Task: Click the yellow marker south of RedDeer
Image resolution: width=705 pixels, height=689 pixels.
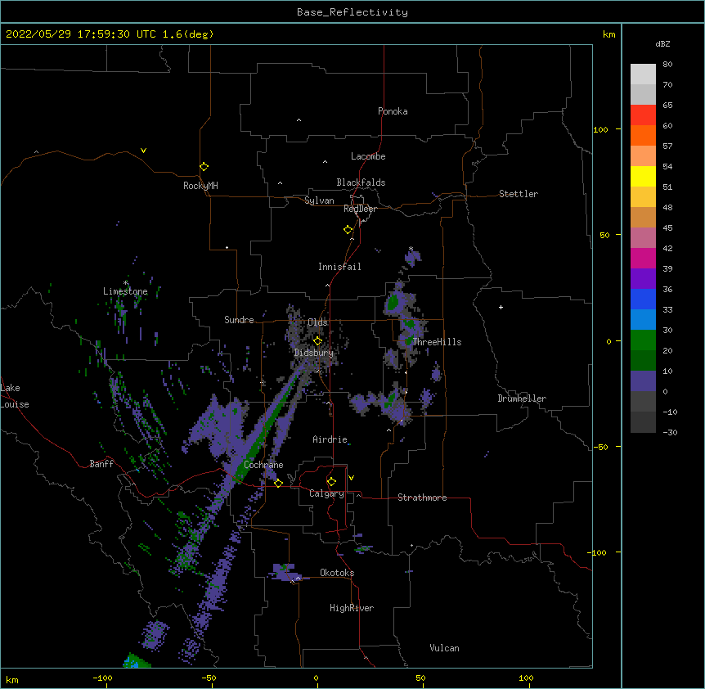Action: [348, 229]
